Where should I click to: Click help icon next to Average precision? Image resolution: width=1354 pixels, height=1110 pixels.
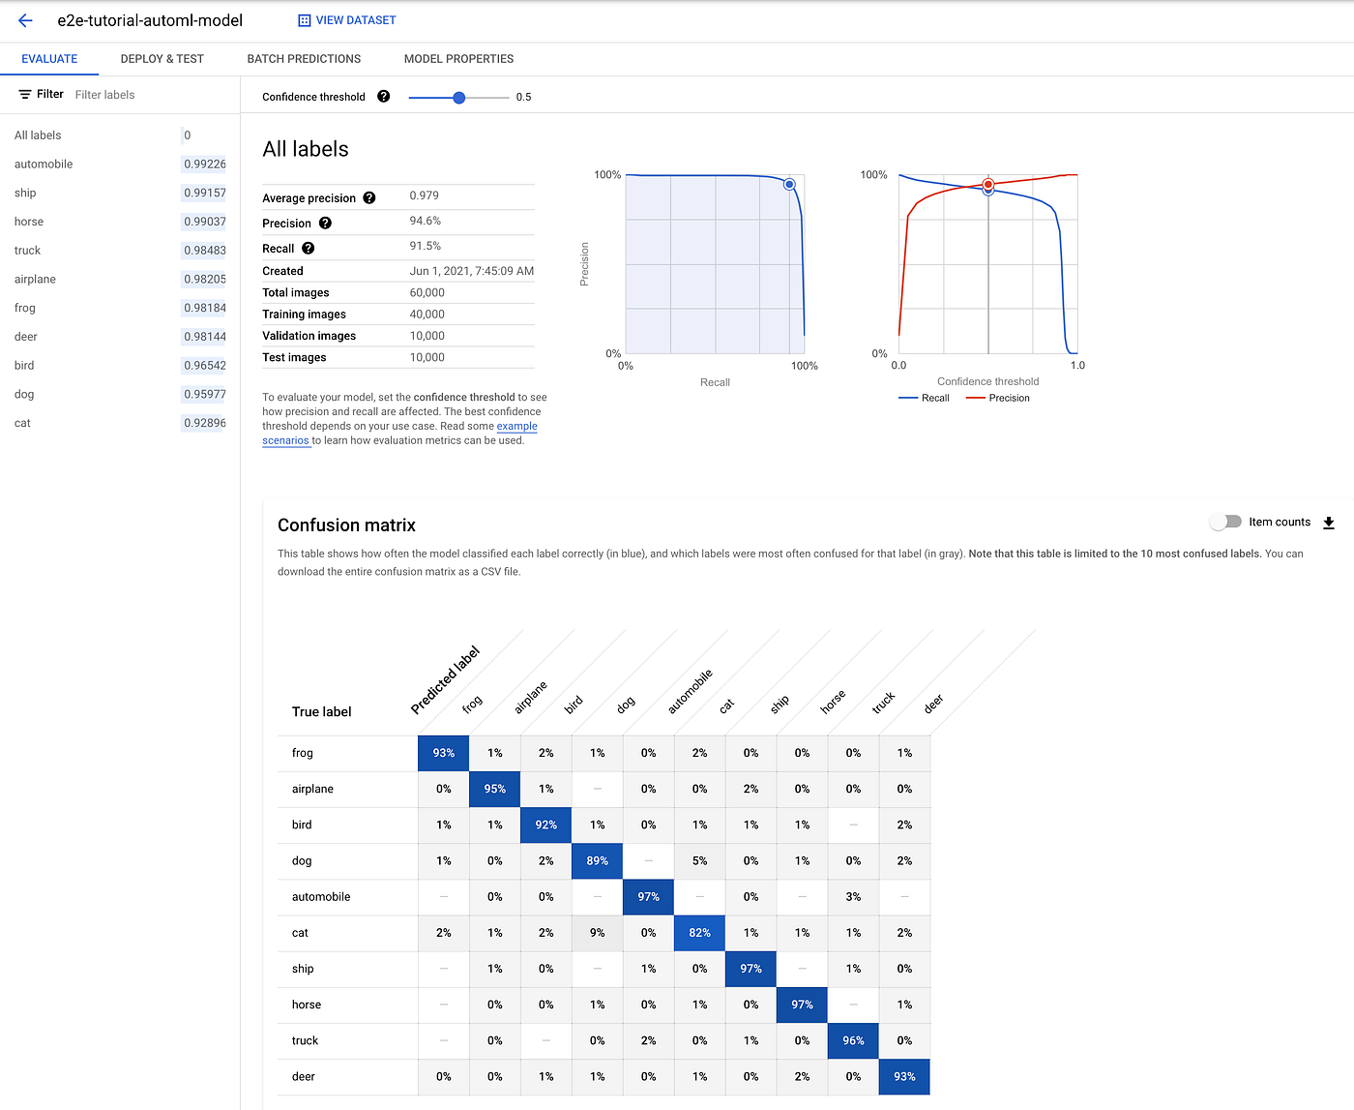coord(369,198)
